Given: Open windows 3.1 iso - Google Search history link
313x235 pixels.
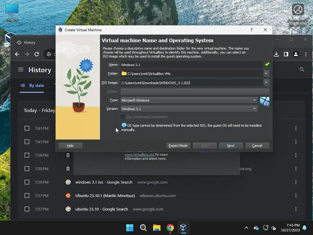Looking at the screenshot, I should tap(104, 182).
